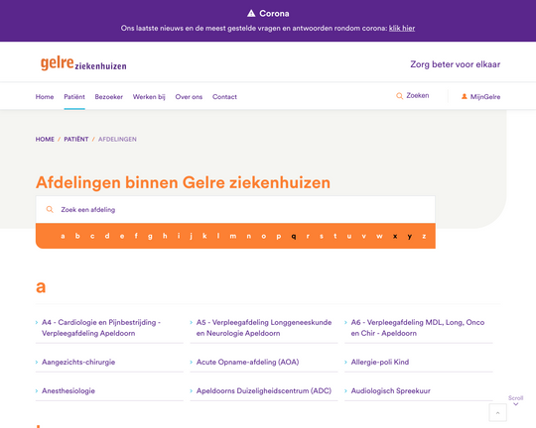
Task: Open the Bezoeker menu item
Action: click(x=109, y=97)
